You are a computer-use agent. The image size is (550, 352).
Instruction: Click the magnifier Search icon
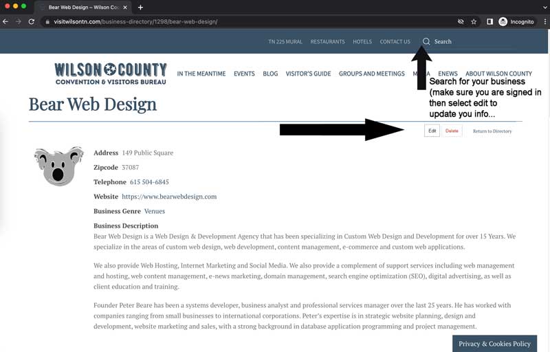(x=426, y=41)
